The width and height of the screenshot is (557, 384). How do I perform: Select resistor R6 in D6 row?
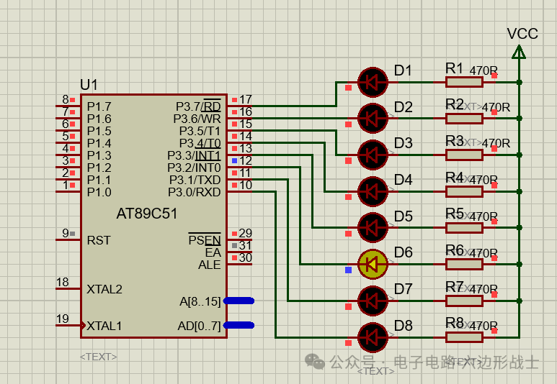[x=464, y=264]
